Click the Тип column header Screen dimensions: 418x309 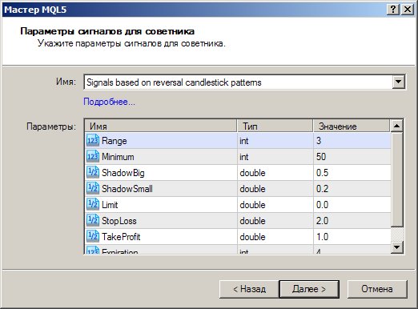click(x=275, y=126)
